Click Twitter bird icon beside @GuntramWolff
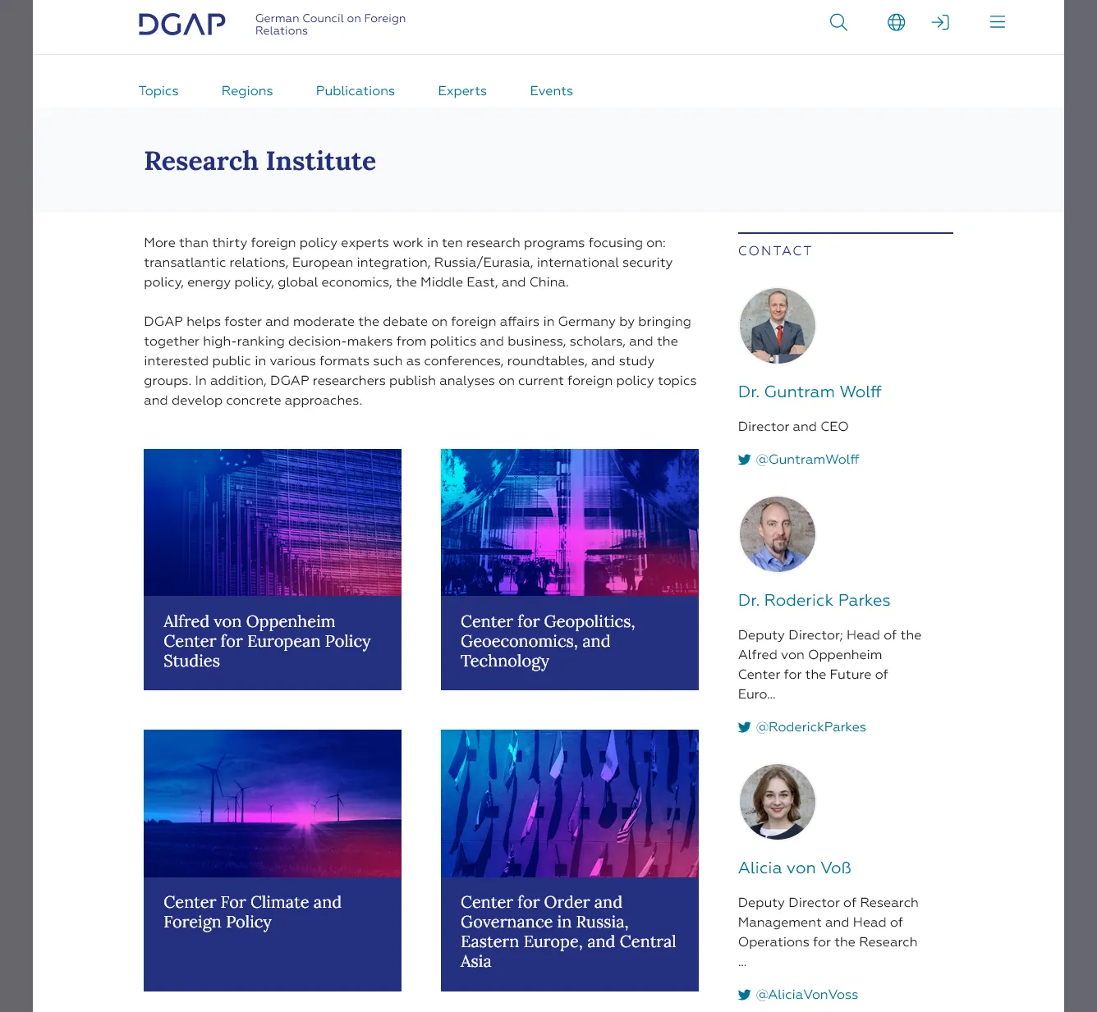Screen dimensions: 1097x1012 coord(745,460)
